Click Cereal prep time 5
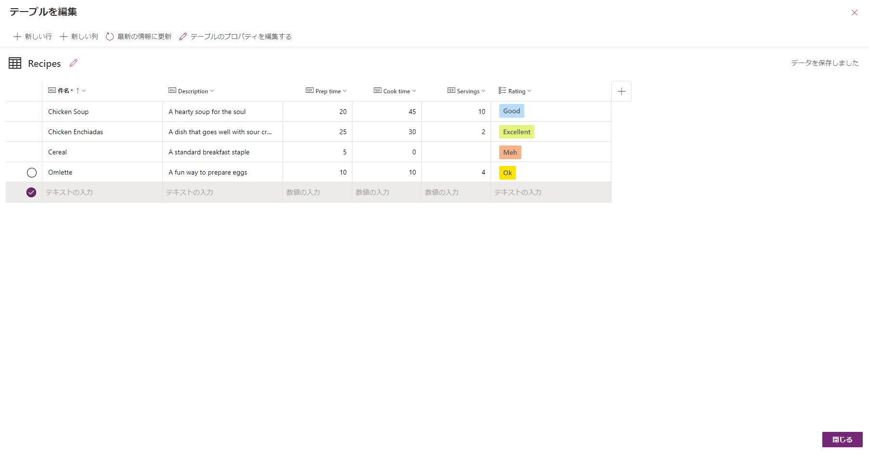The width and height of the screenshot is (869, 454). tap(317, 152)
